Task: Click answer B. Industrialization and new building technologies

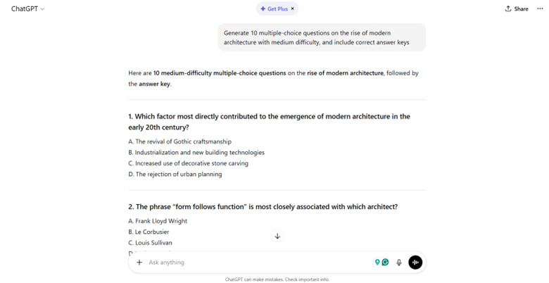Action: [x=196, y=153]
